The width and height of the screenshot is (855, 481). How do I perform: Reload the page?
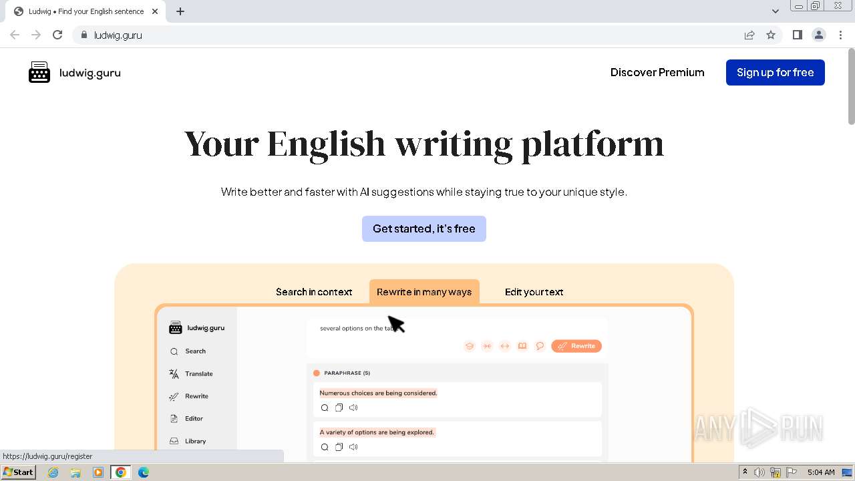pyautogui.click(x=57, y=35)
